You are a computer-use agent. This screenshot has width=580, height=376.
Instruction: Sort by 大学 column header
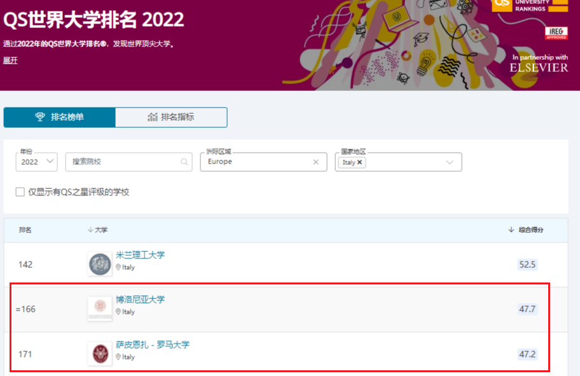(98, 230)
